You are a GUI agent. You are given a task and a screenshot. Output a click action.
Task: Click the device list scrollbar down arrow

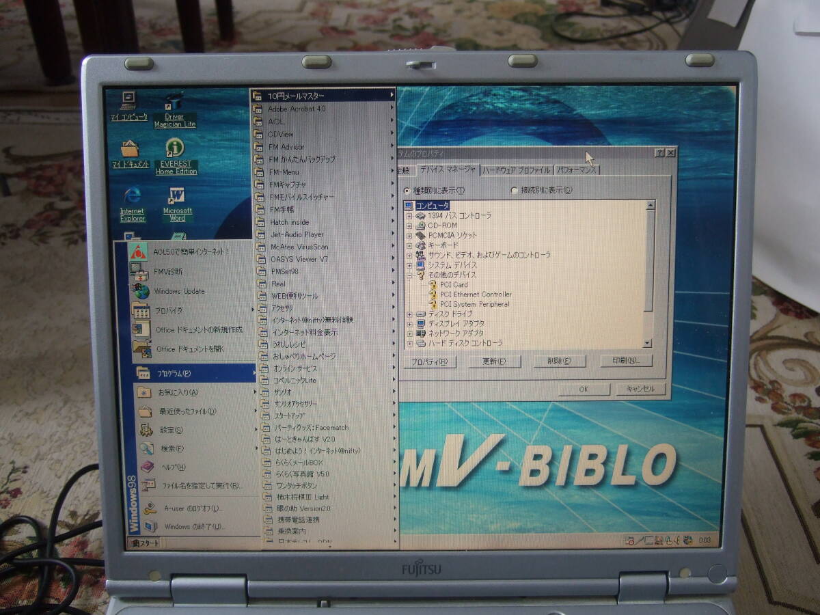[647, 343]
